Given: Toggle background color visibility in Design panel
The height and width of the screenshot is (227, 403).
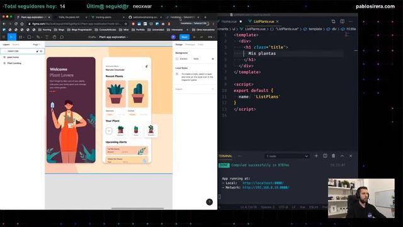Looking at the screenshot, I should 213,59.
